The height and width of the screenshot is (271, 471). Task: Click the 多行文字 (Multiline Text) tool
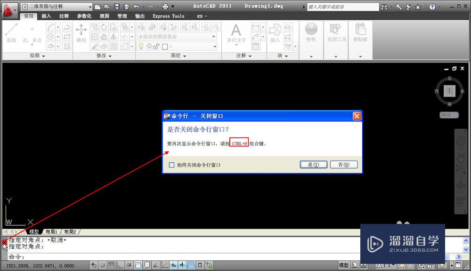click(235, 33)
